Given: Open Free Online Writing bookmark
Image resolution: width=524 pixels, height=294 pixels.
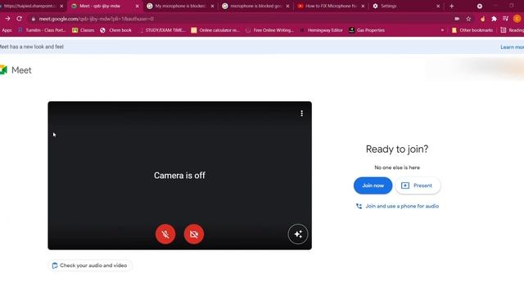Looking at the screenshot, I should (x=269, y=30).
